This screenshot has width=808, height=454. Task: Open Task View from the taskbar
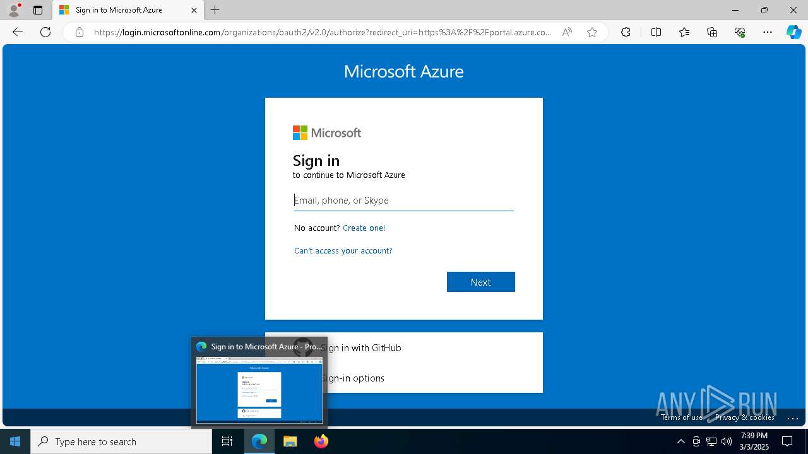click(227, 441)
